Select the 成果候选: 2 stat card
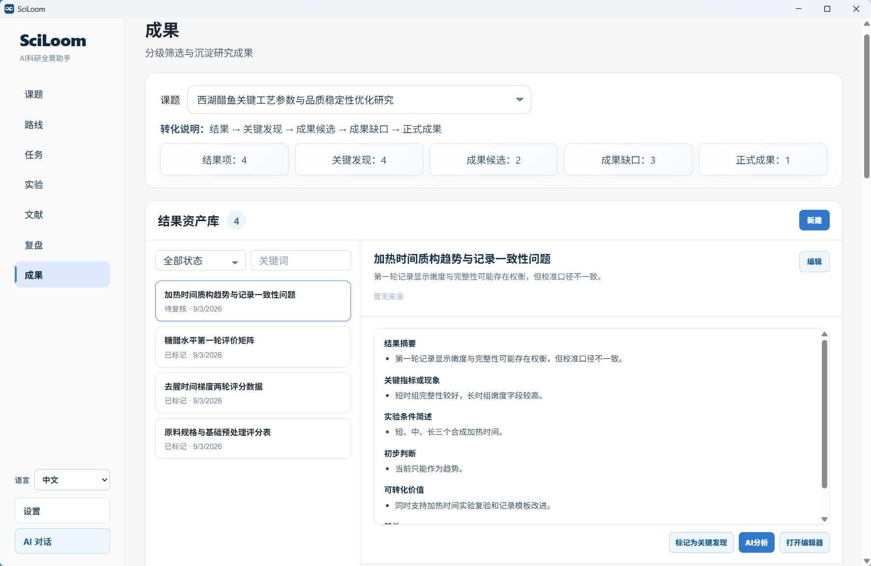This screenshot has height=566, width=871. click(494, 160)
